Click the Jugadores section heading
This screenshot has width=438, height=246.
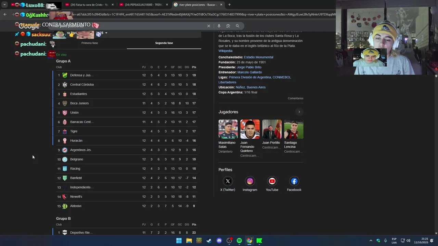pos(228,112)
